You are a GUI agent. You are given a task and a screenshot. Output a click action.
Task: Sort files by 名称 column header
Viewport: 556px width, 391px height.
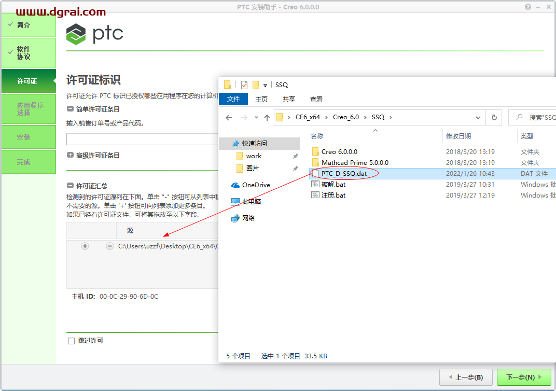(x=317, y=136)
